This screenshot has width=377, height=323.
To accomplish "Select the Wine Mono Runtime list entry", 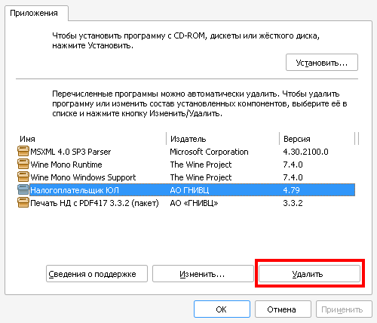I will click(x=186, y=165).
